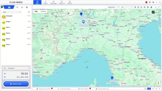Select the groups tab in left panel

point(9,7)
